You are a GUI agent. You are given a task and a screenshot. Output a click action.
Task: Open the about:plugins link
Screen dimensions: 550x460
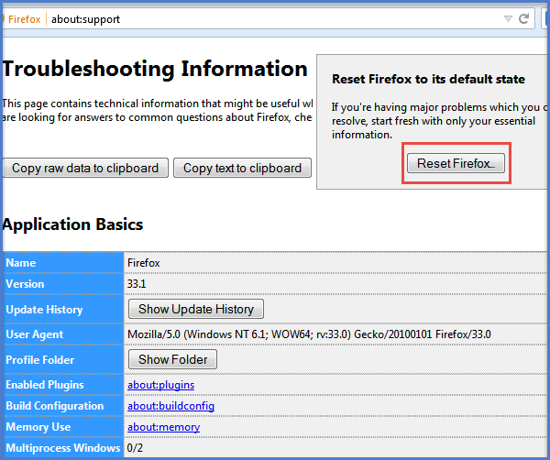click(160, 385)
